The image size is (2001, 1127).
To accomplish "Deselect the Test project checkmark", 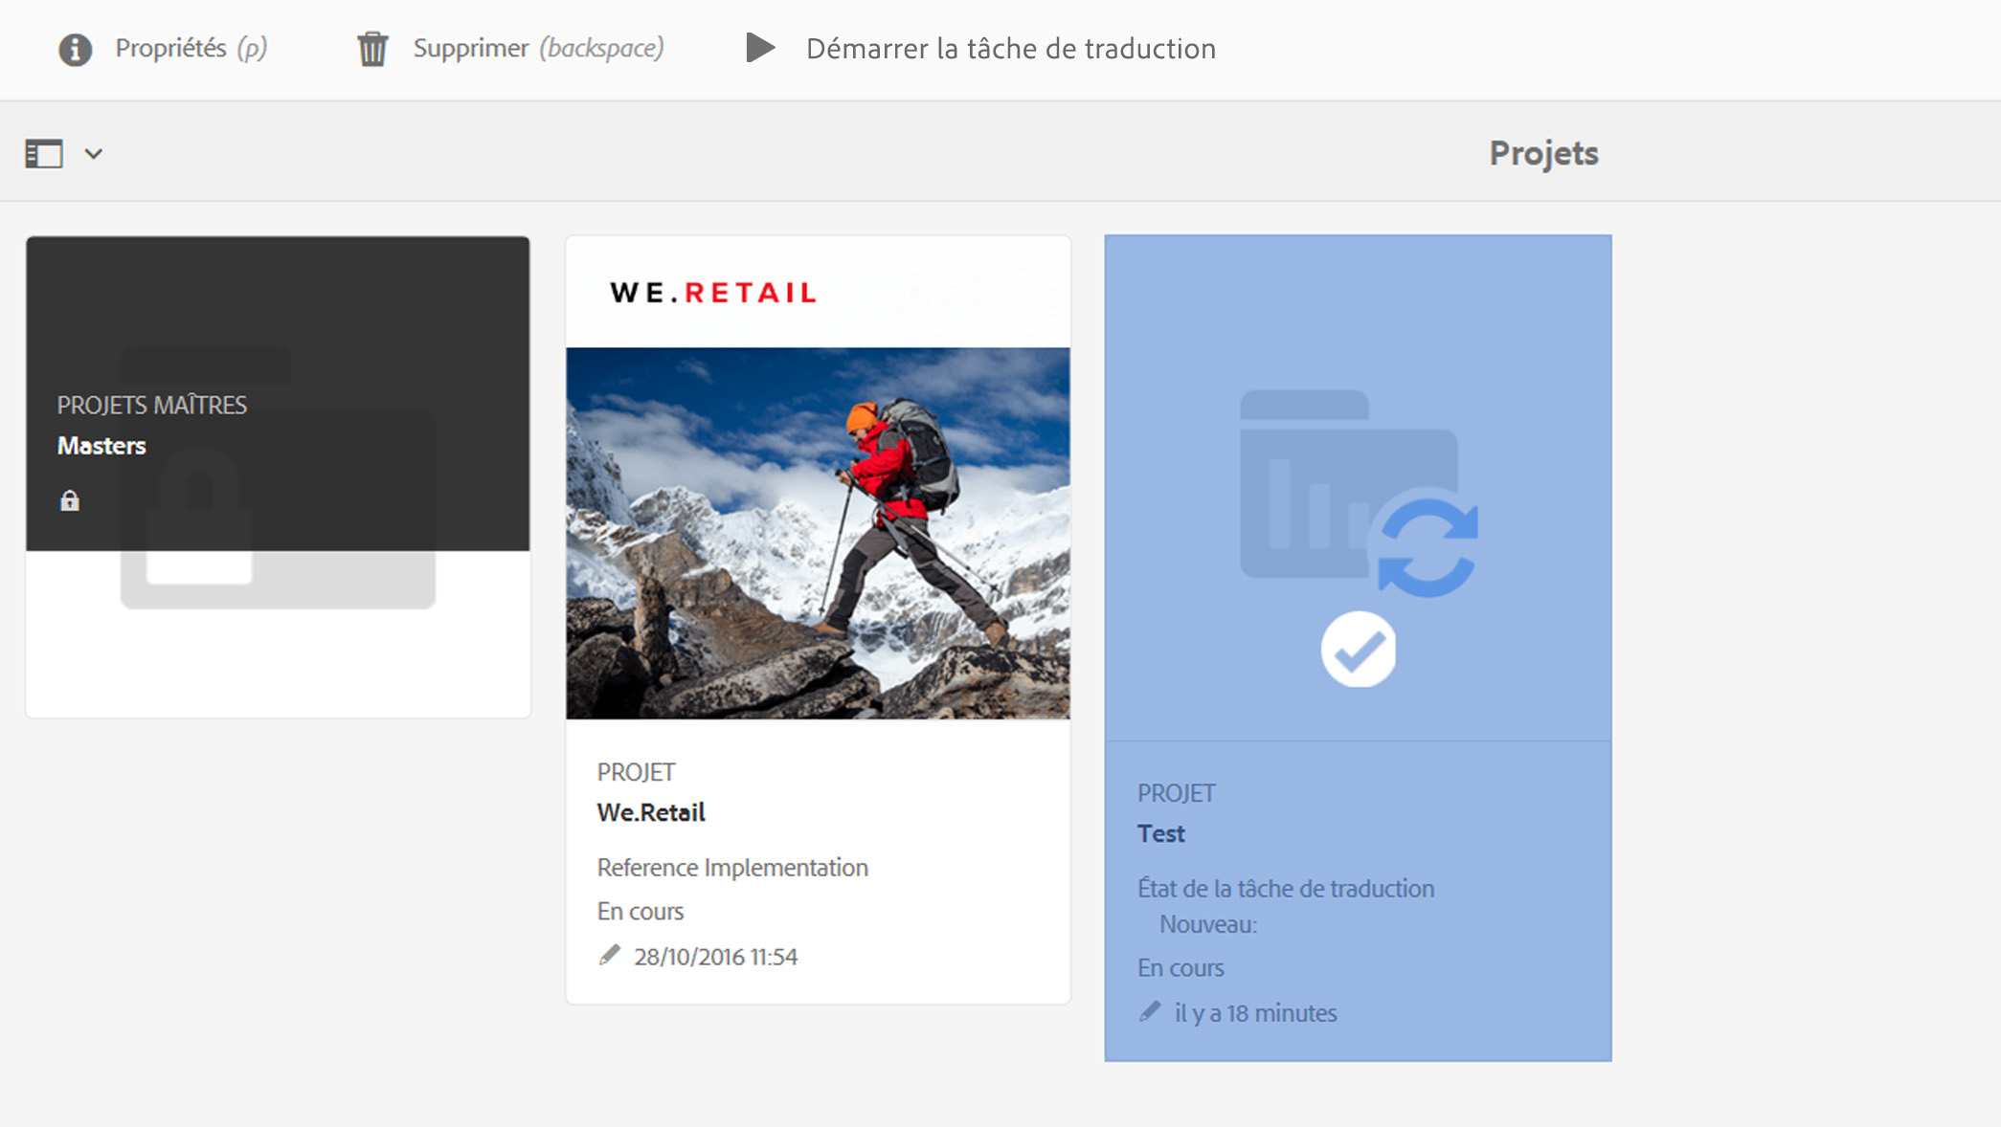I will click(1358, 650).
